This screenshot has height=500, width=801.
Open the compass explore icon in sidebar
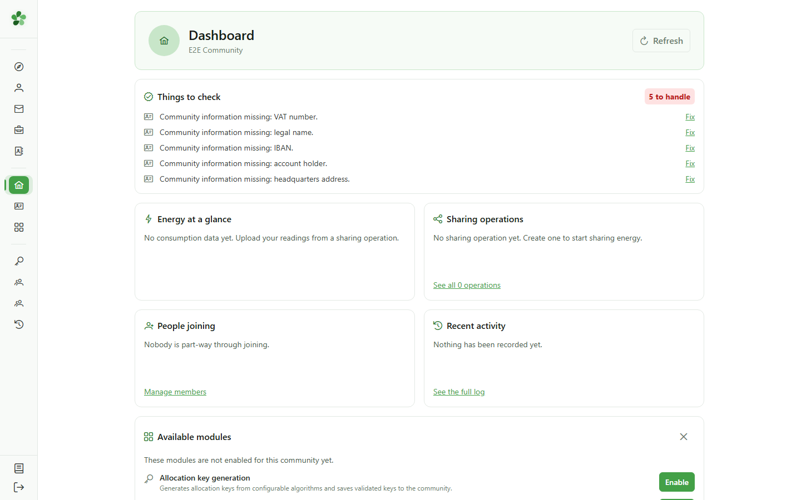[19, 67]
